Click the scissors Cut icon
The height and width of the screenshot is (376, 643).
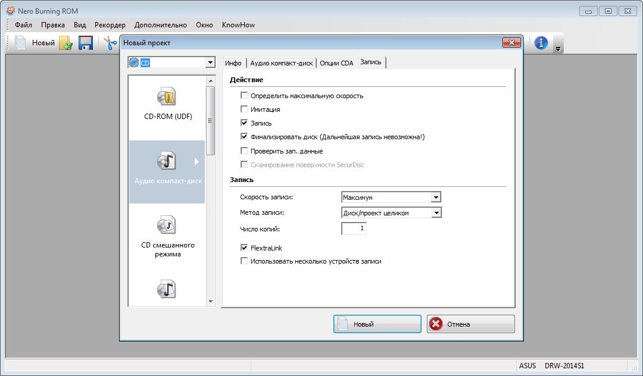click(110, 43)
